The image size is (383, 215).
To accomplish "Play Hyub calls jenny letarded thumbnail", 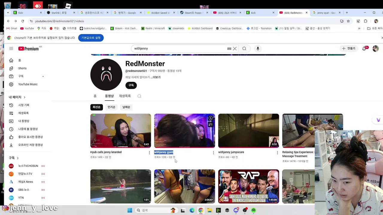I will tap(121, 131).
